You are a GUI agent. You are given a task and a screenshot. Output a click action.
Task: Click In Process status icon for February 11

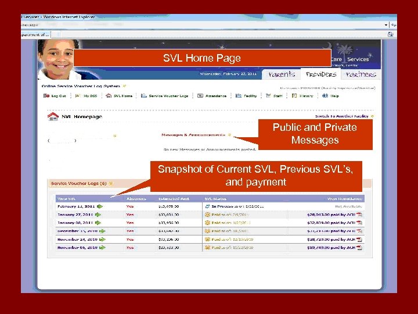point(207,206)
